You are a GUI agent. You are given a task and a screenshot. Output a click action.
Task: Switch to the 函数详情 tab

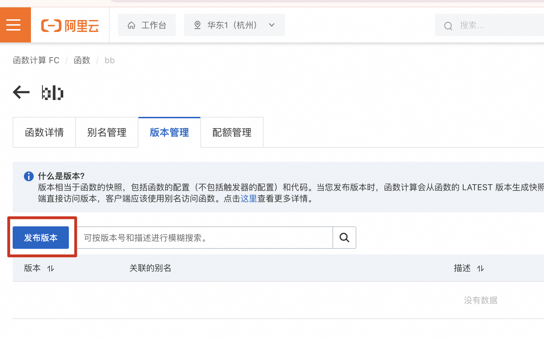pyautogui.click(x=44, y=132)
